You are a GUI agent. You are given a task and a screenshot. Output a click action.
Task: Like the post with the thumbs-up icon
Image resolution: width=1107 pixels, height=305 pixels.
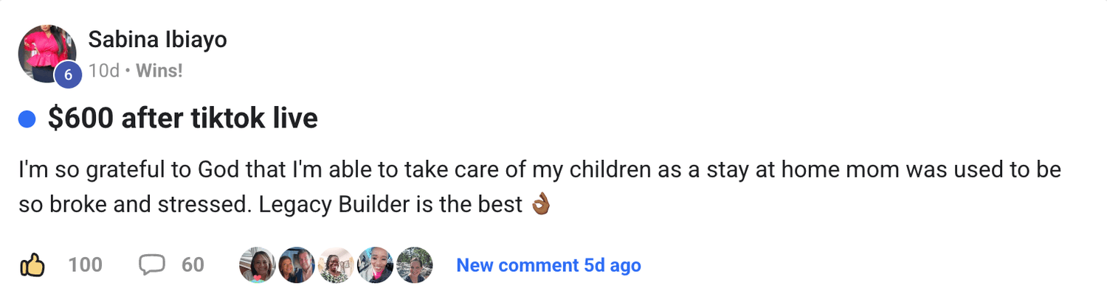pos(32,265)
